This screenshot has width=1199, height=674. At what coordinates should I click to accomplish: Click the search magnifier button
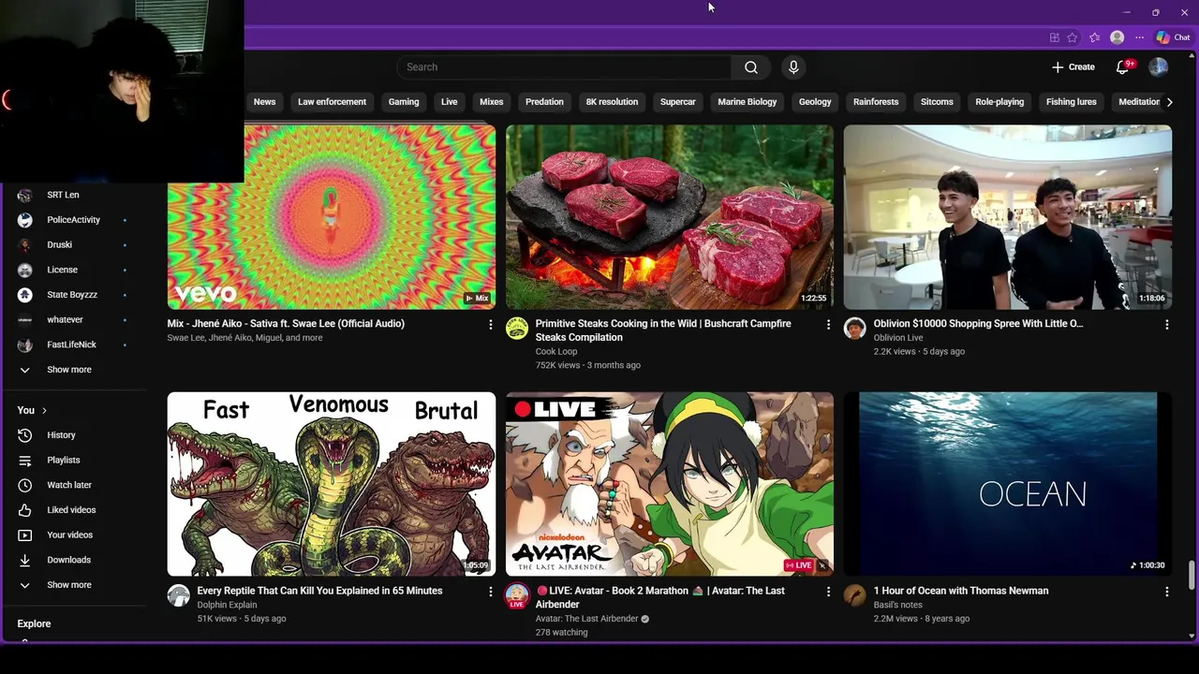click(750, 67)
